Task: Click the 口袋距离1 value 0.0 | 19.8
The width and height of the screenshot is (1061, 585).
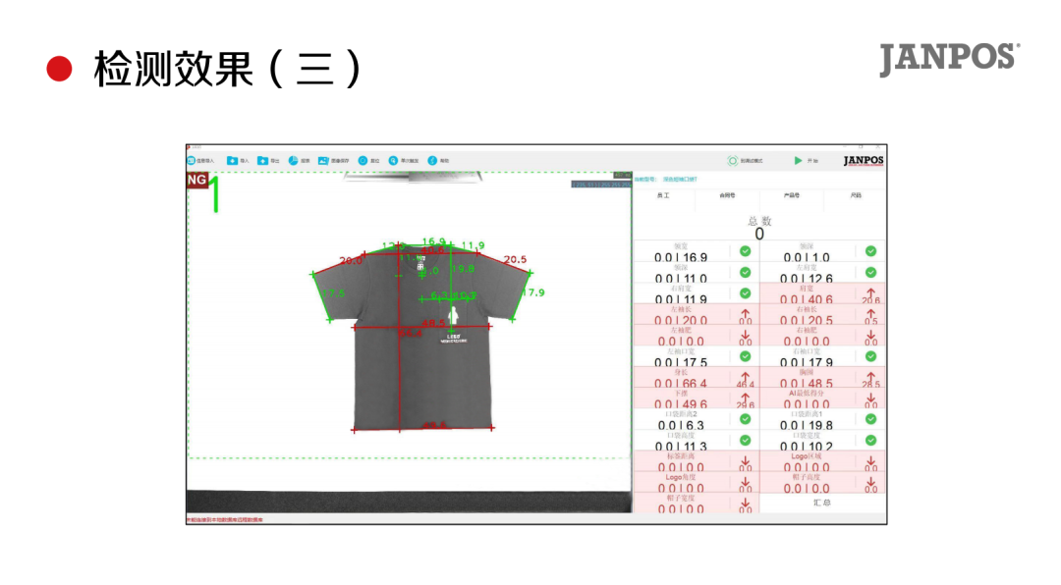Action: click(x=807, y=425)
